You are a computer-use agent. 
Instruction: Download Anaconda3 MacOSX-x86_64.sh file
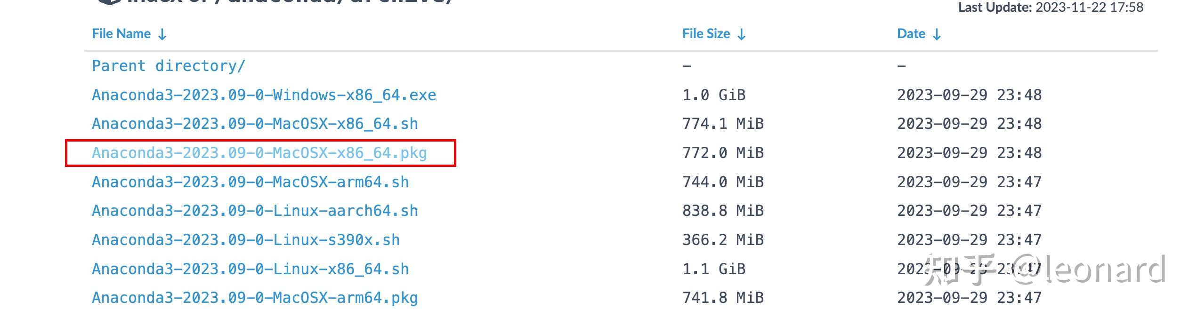point(255,124)
